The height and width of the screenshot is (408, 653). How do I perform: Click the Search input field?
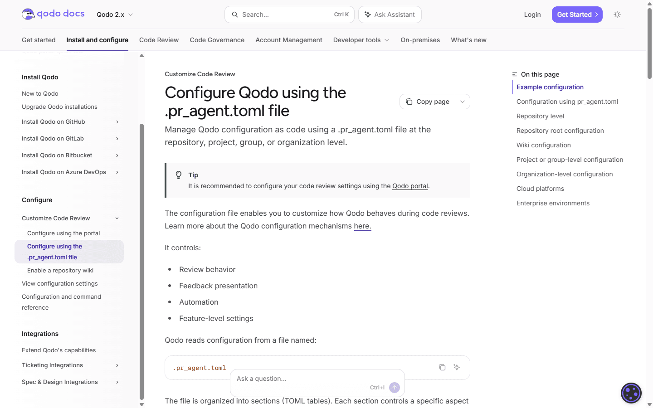point(290,15)
